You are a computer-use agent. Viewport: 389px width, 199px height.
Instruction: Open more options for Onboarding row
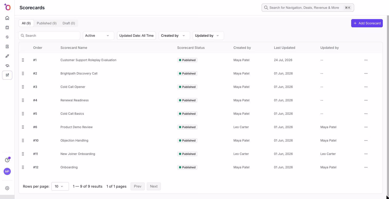point(366,167)
